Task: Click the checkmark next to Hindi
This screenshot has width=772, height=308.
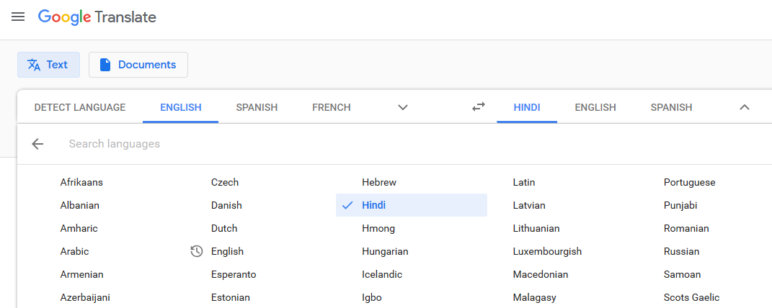Action: point(347,205)
